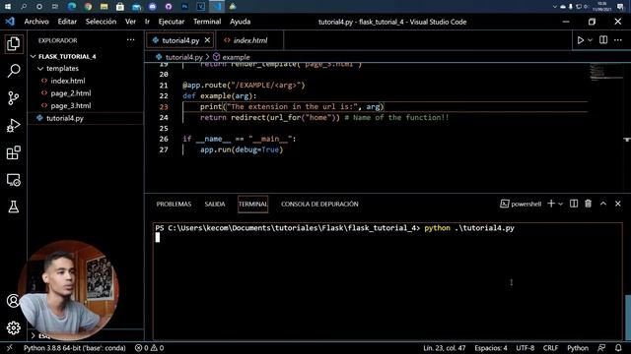Switch to the PROBLEMAS panel tab
This screenshot has height=354, width=631.
(x=174, y=204)
